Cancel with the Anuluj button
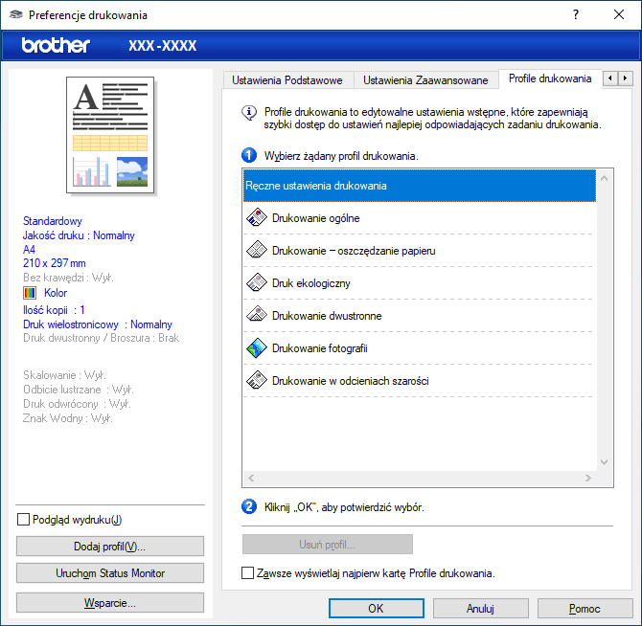Screen dimensions: 642x626 [x=481, y=609]
